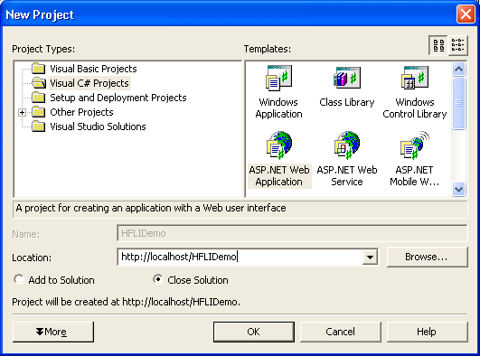Click the 'Windows Control Library' template label
This screenshot has width=480, height=356.
point(415,108)
